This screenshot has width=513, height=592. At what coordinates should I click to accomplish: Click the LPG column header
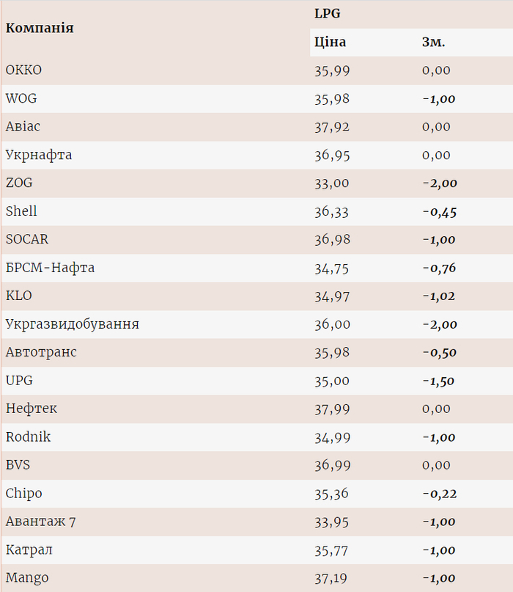click(328, 14)
